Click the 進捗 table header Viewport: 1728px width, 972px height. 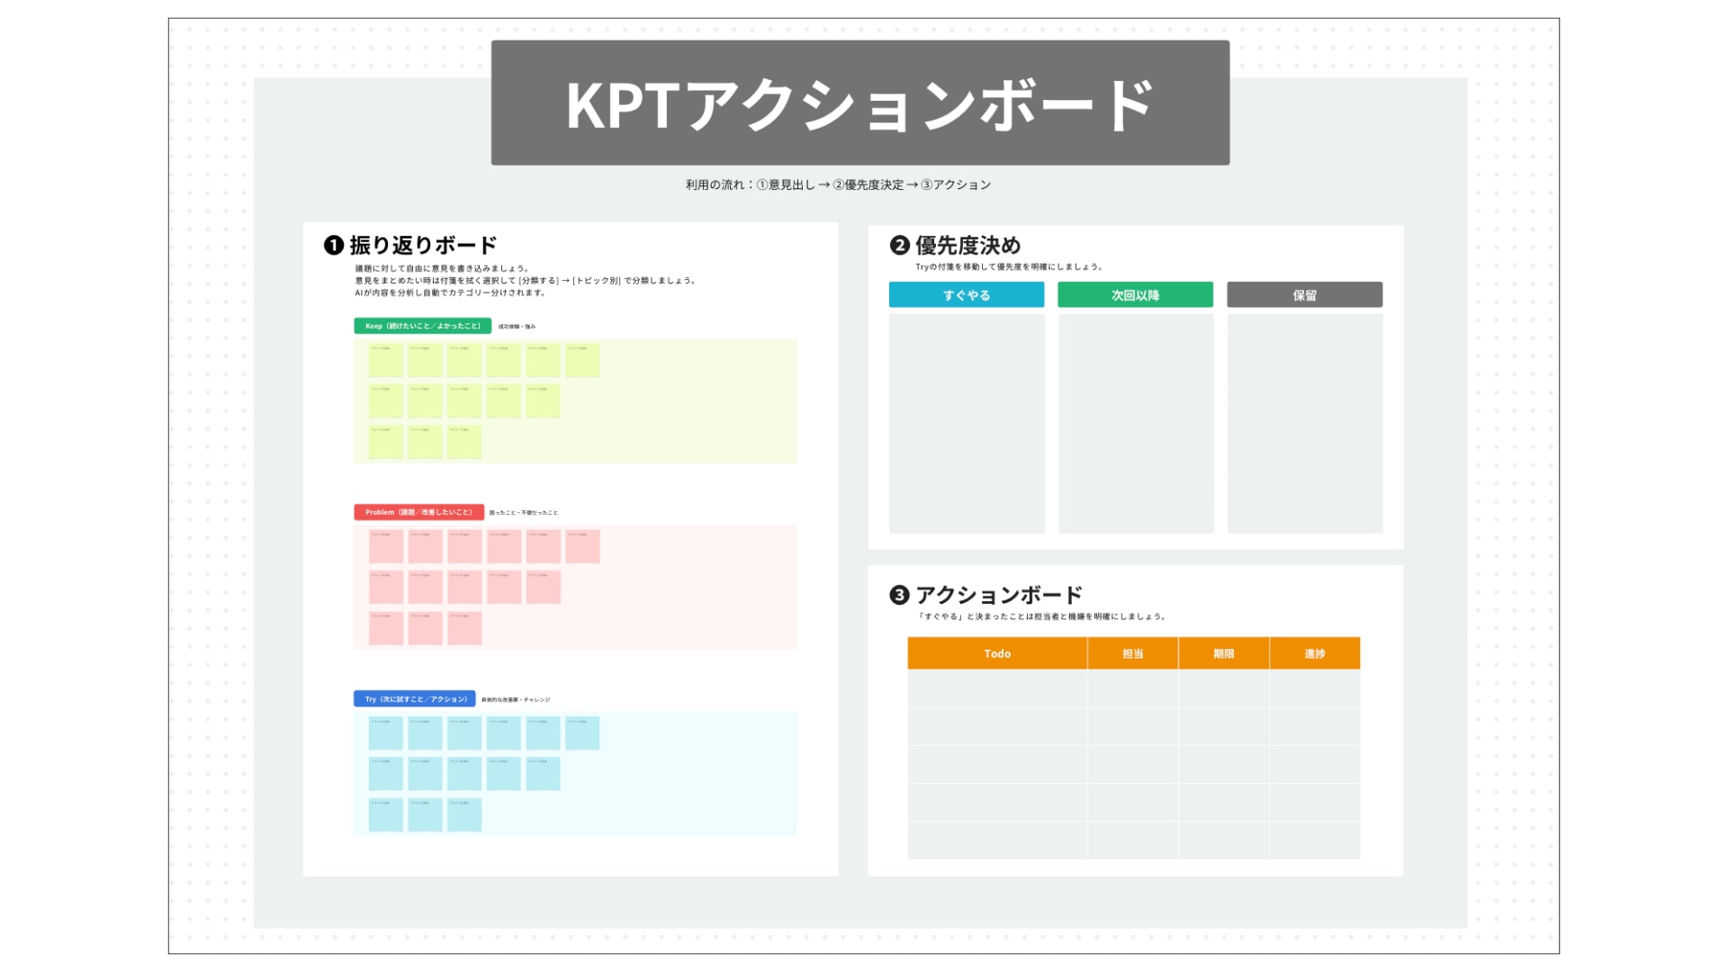[x=1314, y=653]
